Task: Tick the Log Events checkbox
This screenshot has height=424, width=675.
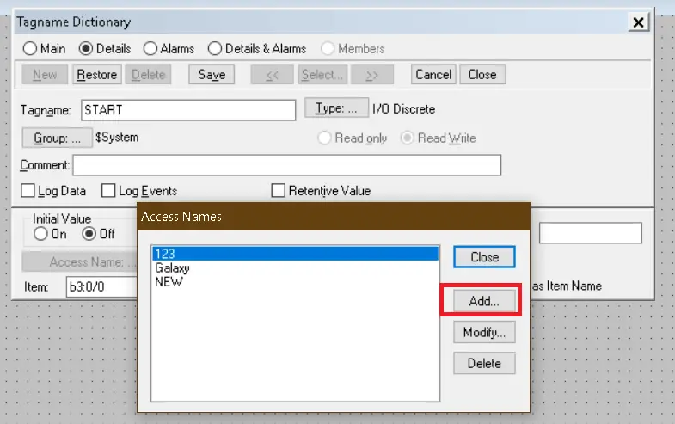Action: [x=108, y=190]
